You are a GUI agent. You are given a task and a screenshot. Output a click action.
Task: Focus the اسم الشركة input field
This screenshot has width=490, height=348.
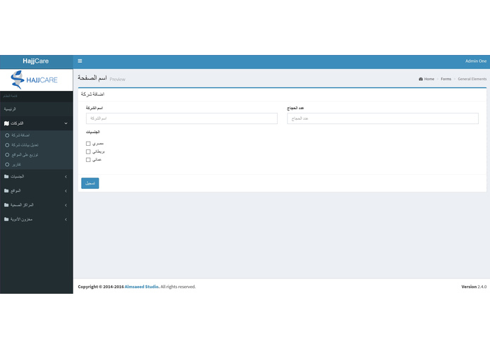coord(182,118)
